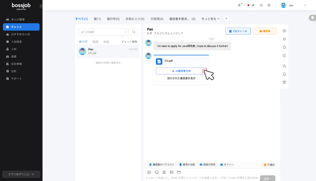Viewport: 316px width, 181px height.
Task: Star the candidate with the star icon
Action: 284,47
